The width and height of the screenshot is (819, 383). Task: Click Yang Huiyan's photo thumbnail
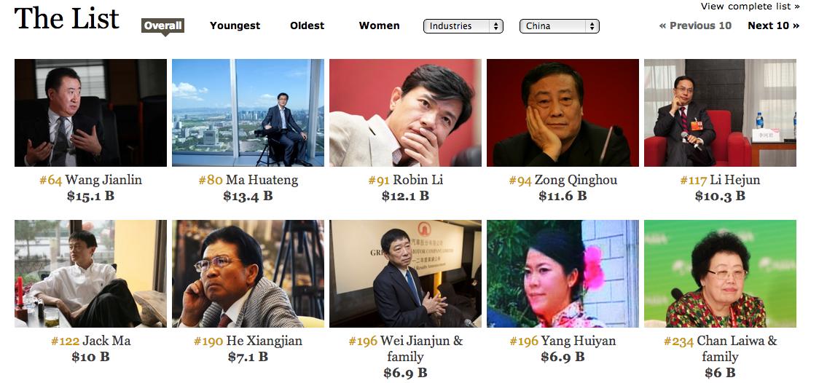[563, 274]
